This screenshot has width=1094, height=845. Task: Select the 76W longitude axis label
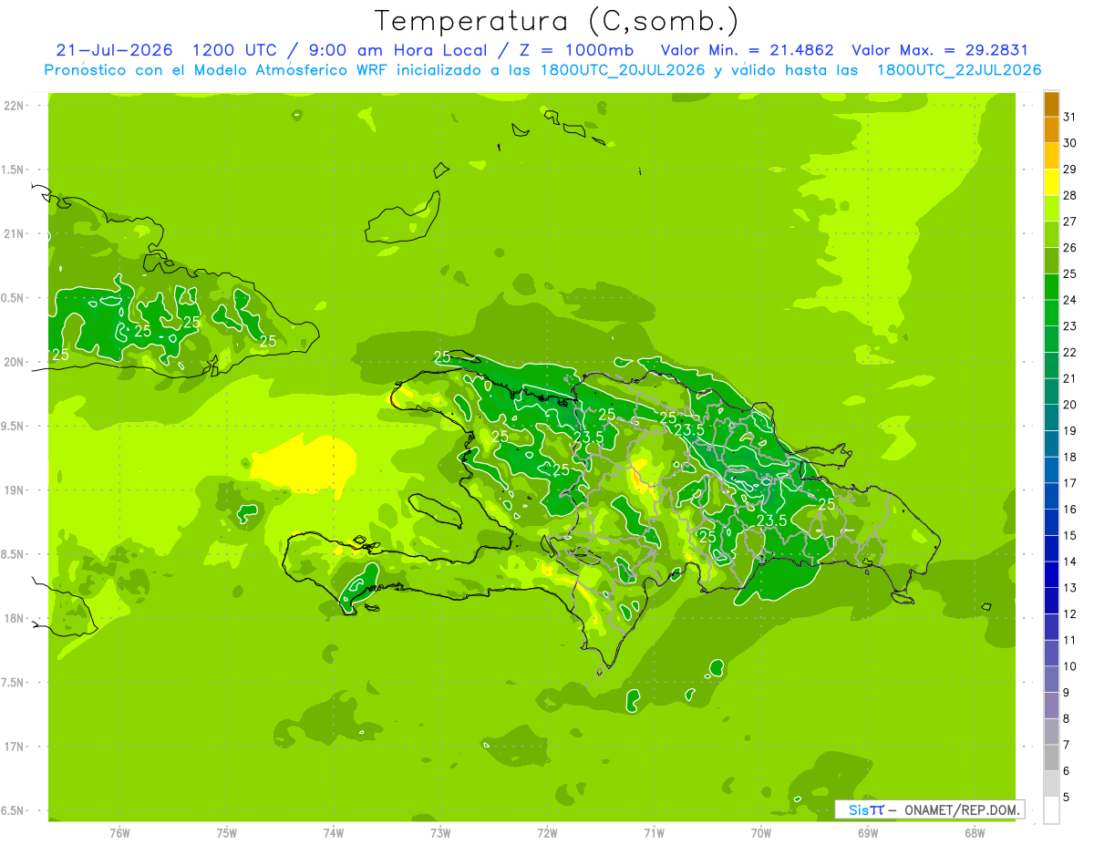[119, 832]
